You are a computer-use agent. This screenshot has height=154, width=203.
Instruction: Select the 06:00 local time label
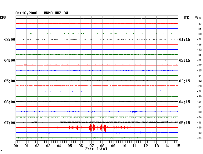click(x=10, y=102)
